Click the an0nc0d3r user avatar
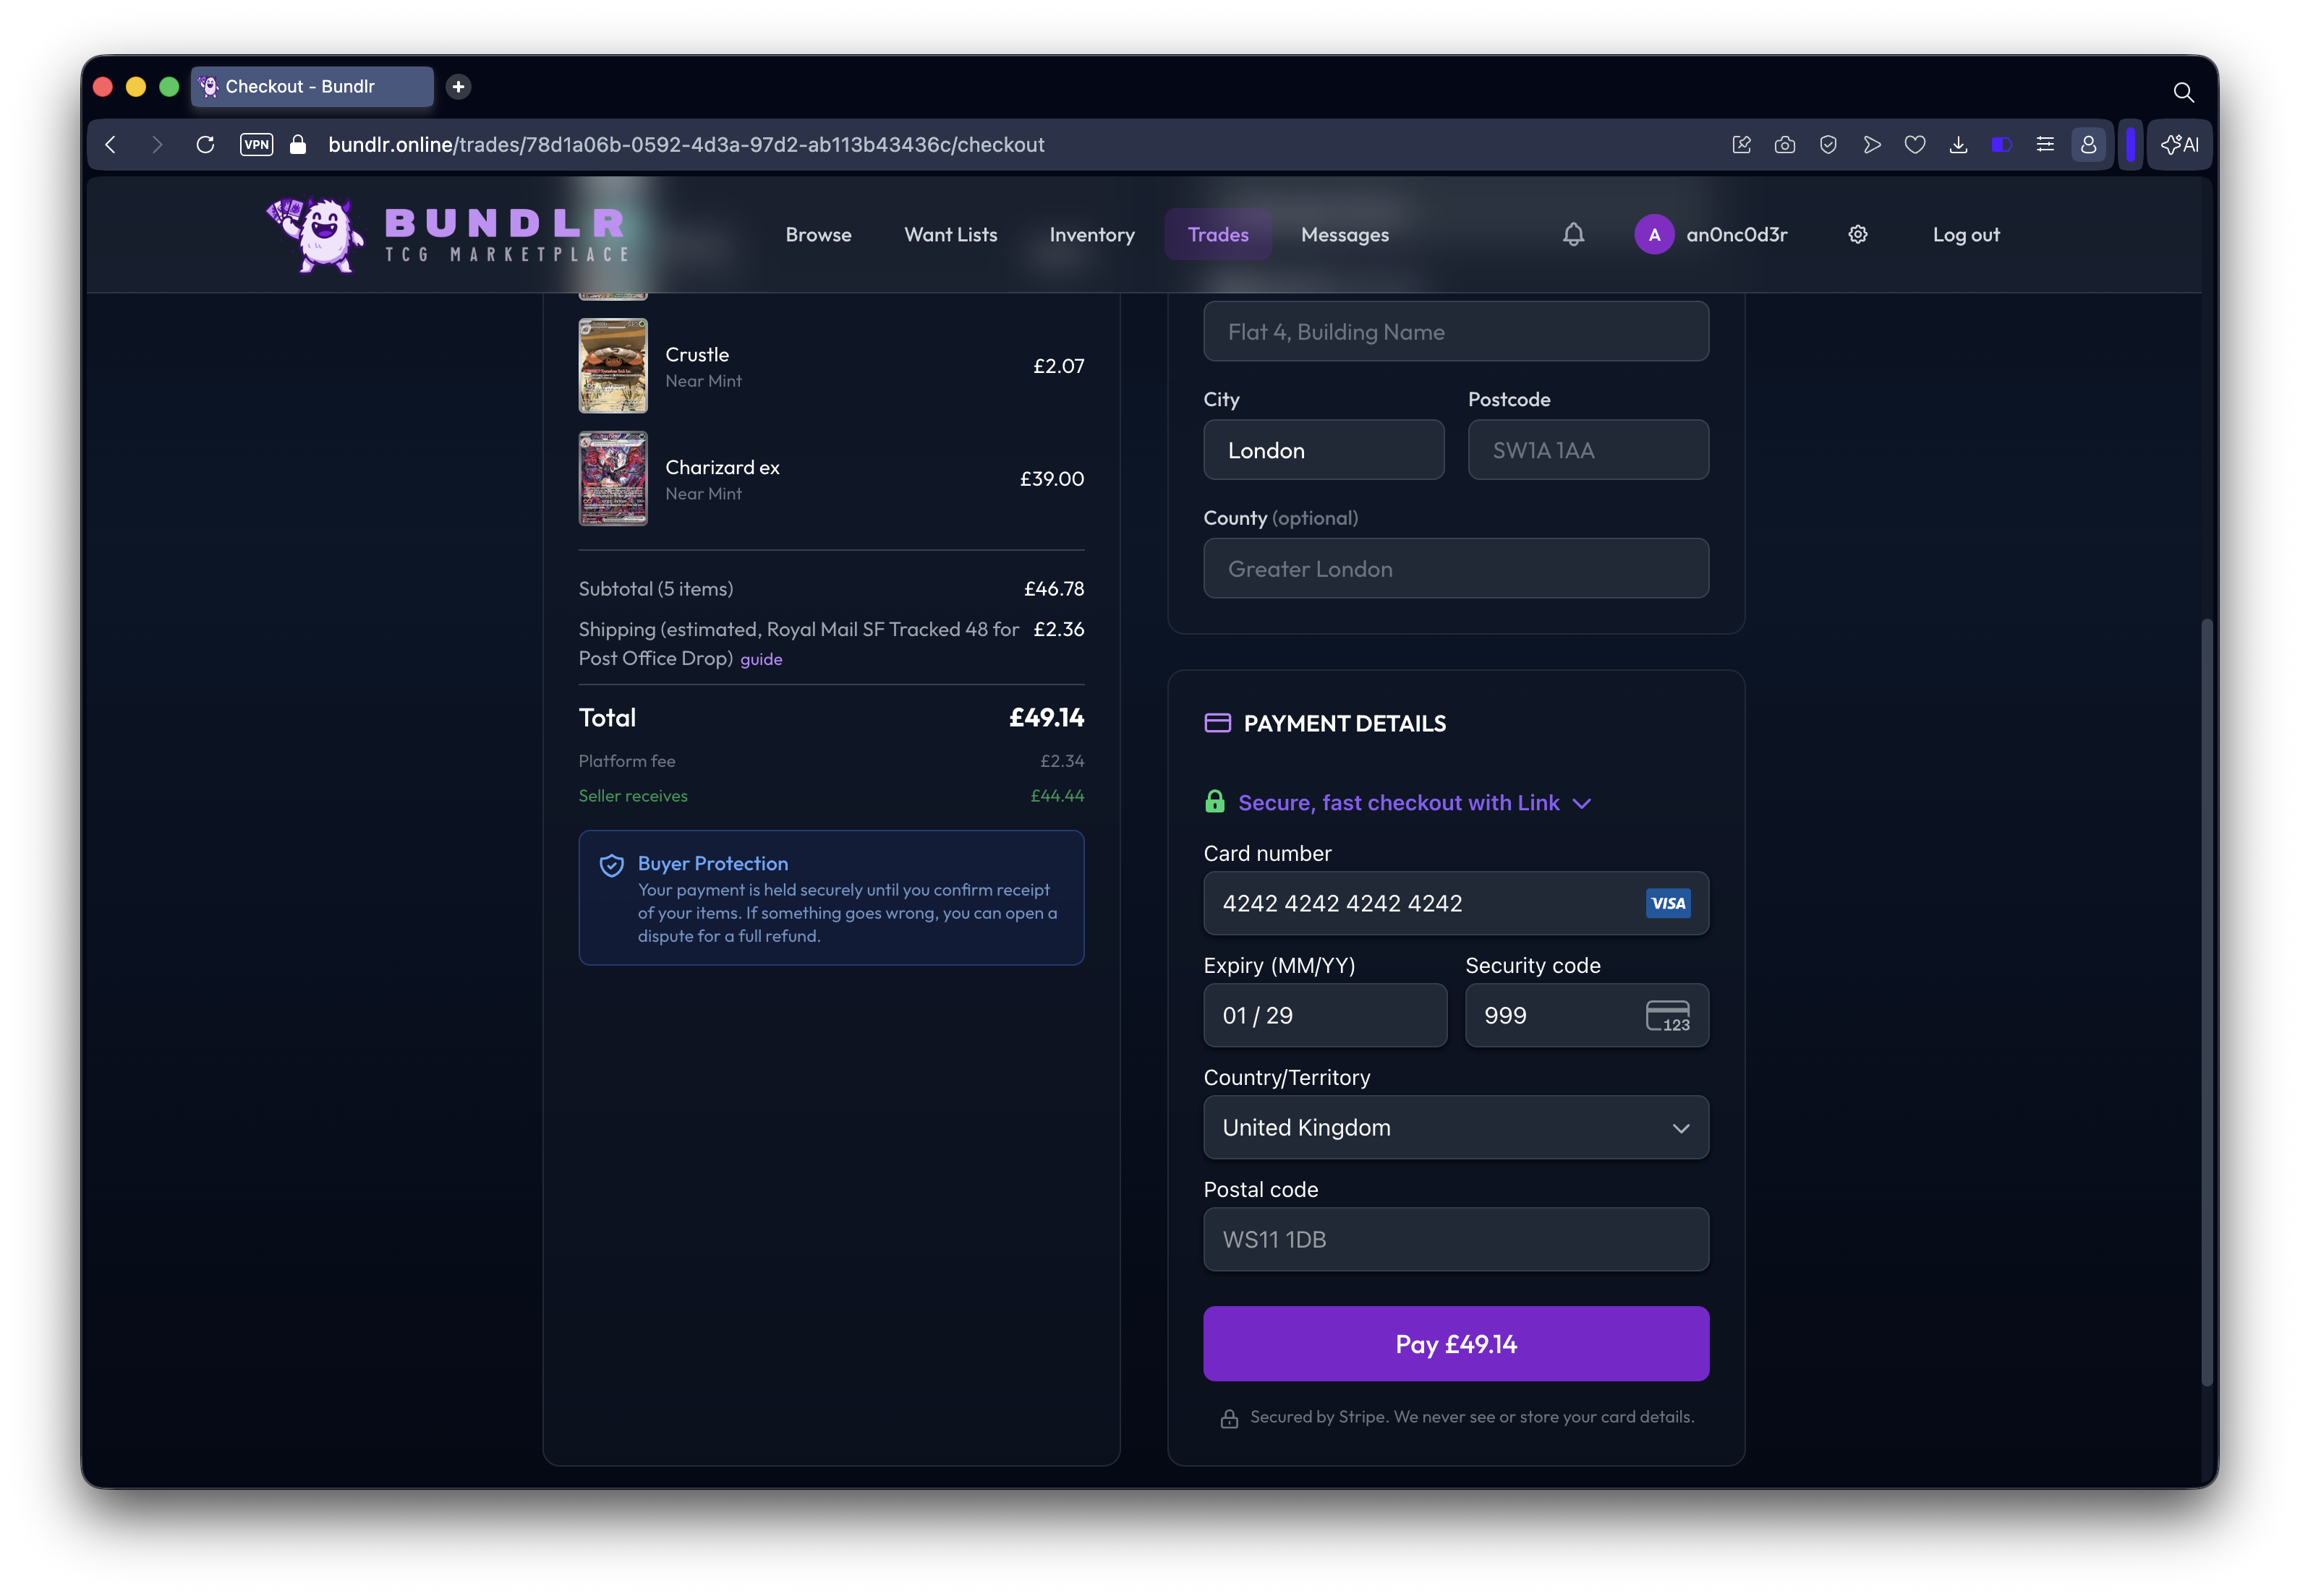This screenshot has height=1596, width=2300. pos(1653,234)
